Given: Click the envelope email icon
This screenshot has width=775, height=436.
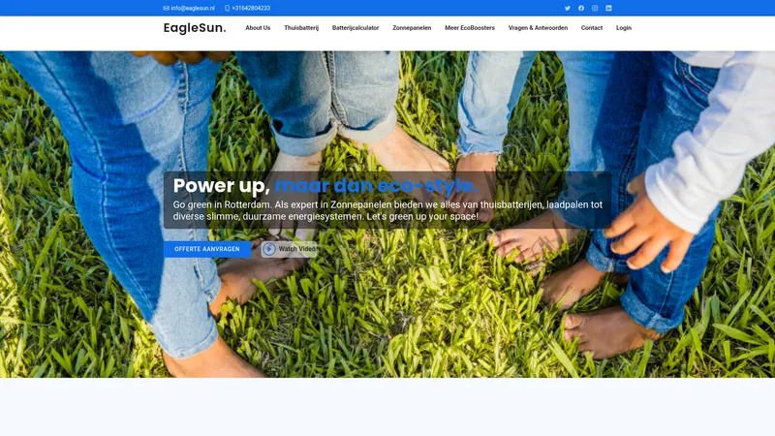Looking at the screenshot, I should coord(166,8).
